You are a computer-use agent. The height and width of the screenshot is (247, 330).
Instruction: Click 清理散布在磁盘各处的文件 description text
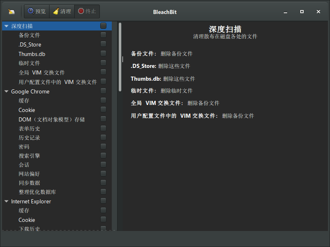point(225,37)
